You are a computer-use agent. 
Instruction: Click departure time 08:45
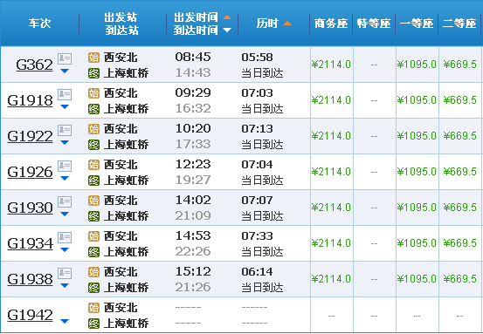(193, 57)
